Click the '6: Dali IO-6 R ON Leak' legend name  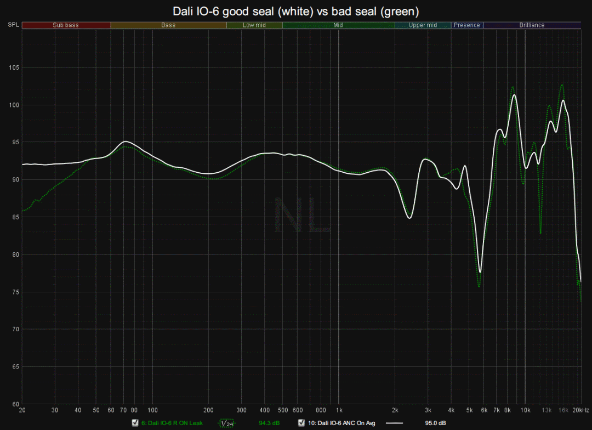click(x=172, y=423)
